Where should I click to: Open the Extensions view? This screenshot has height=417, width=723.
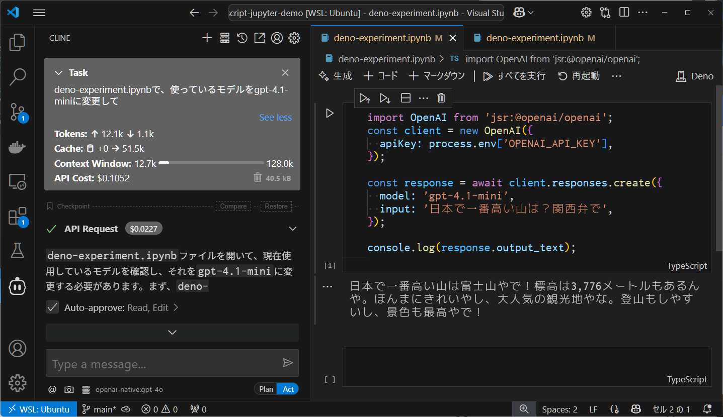pos(18,216)
